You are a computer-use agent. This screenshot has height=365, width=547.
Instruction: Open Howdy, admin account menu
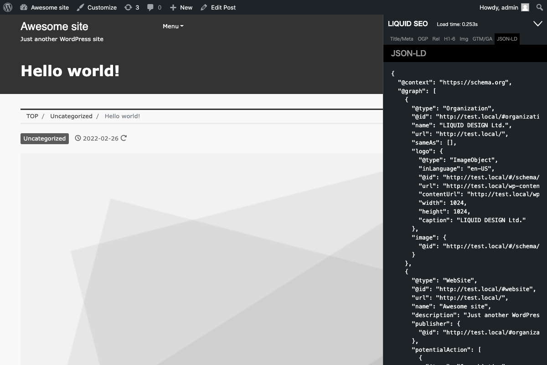504,7
